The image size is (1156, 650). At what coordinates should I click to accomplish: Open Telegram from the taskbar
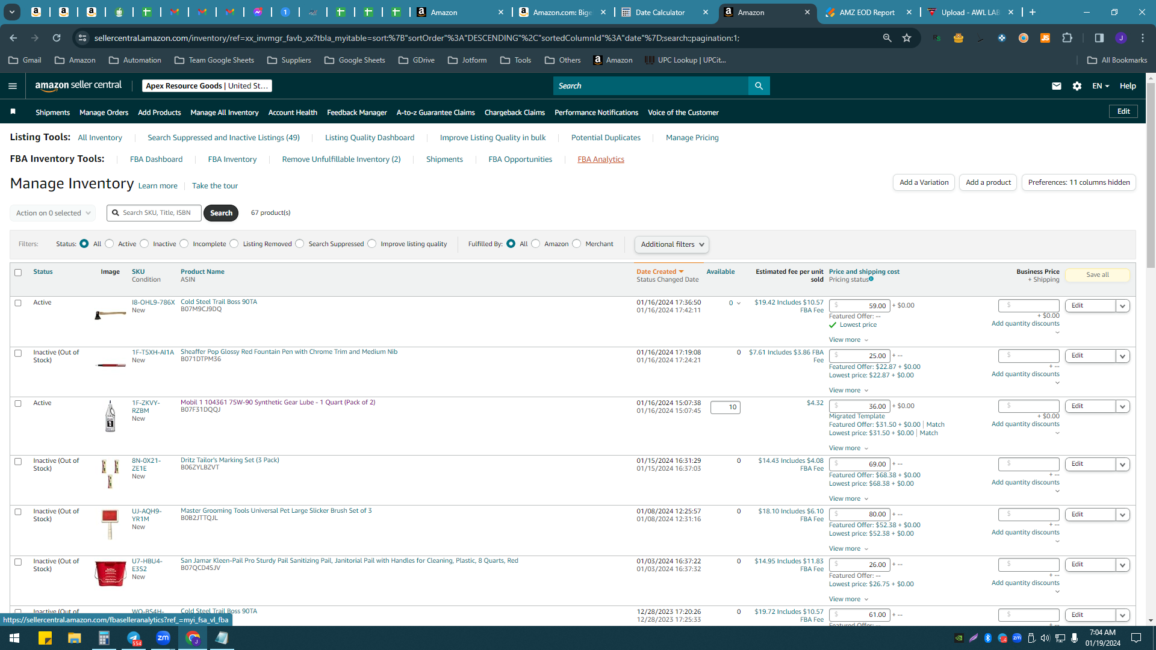tap(134, 638)
